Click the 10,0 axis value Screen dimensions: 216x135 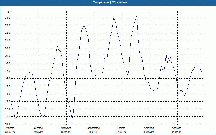point(8,124)
